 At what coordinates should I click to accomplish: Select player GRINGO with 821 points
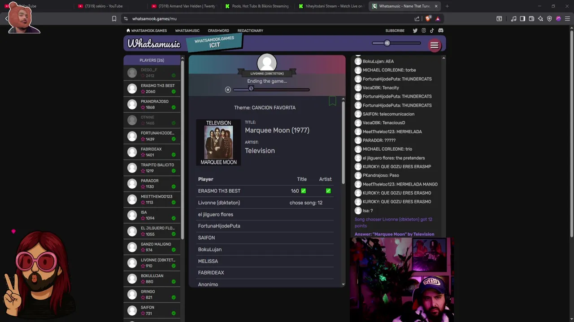[152, 294]
